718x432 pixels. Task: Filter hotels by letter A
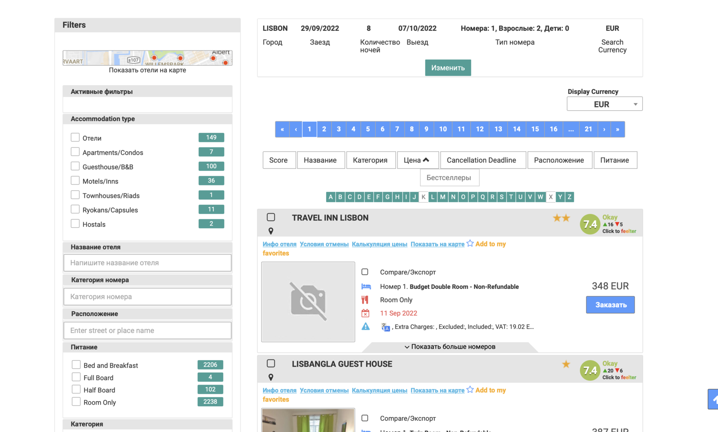pyautogui.click(x=330, y=197)
